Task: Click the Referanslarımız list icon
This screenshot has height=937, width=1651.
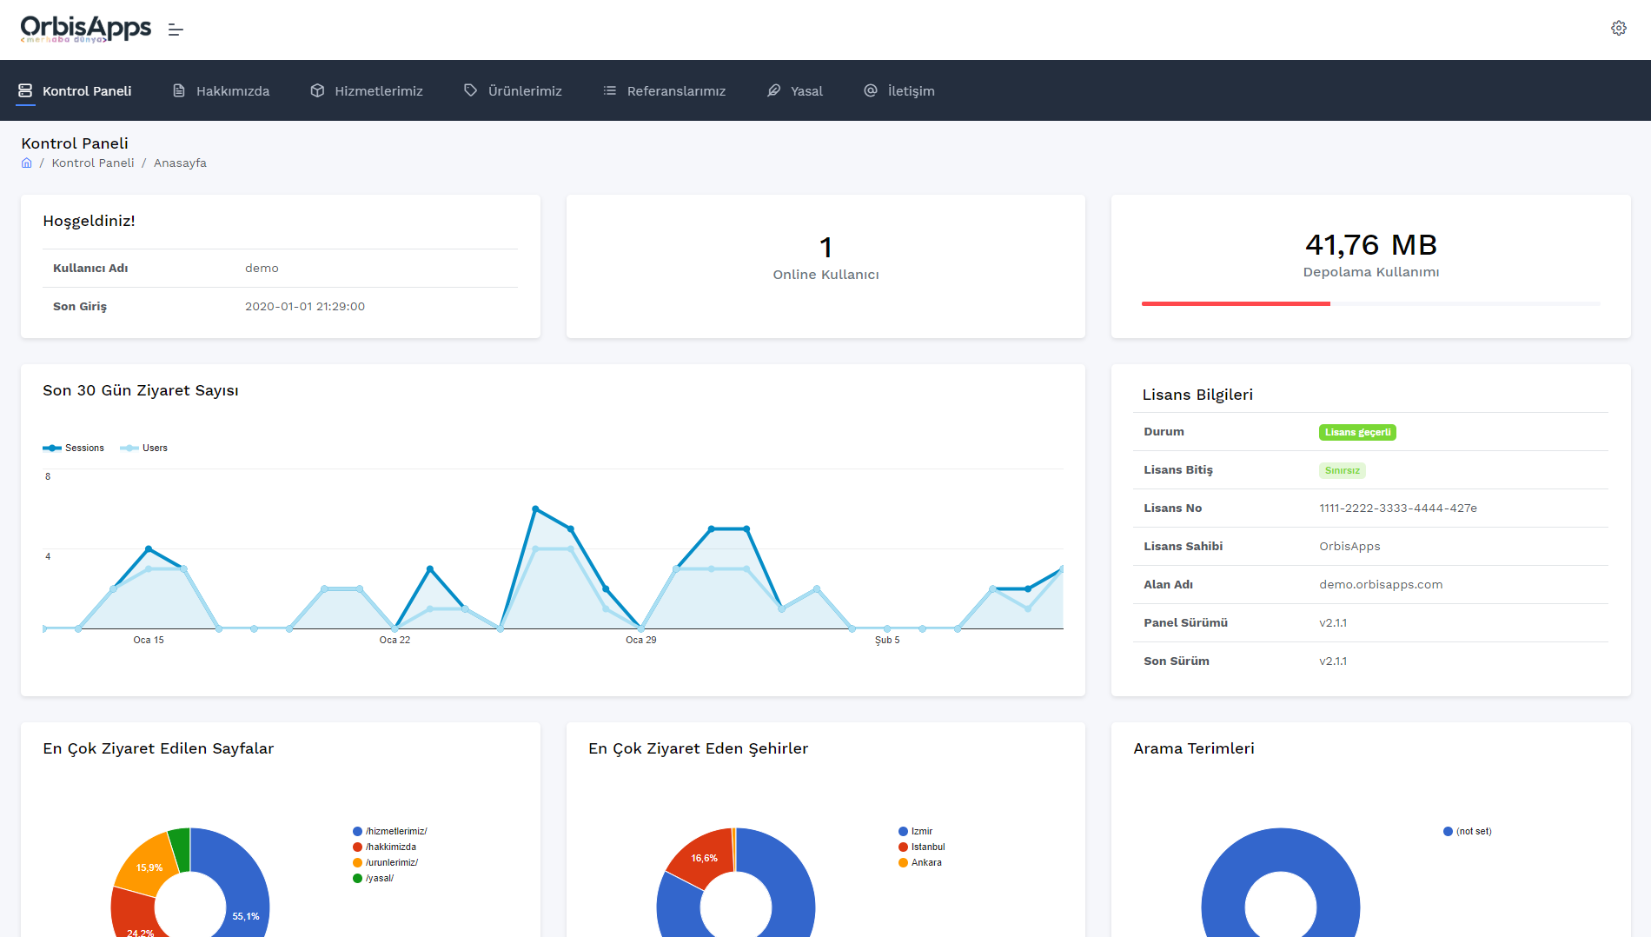Action: [x=610, y=90]
